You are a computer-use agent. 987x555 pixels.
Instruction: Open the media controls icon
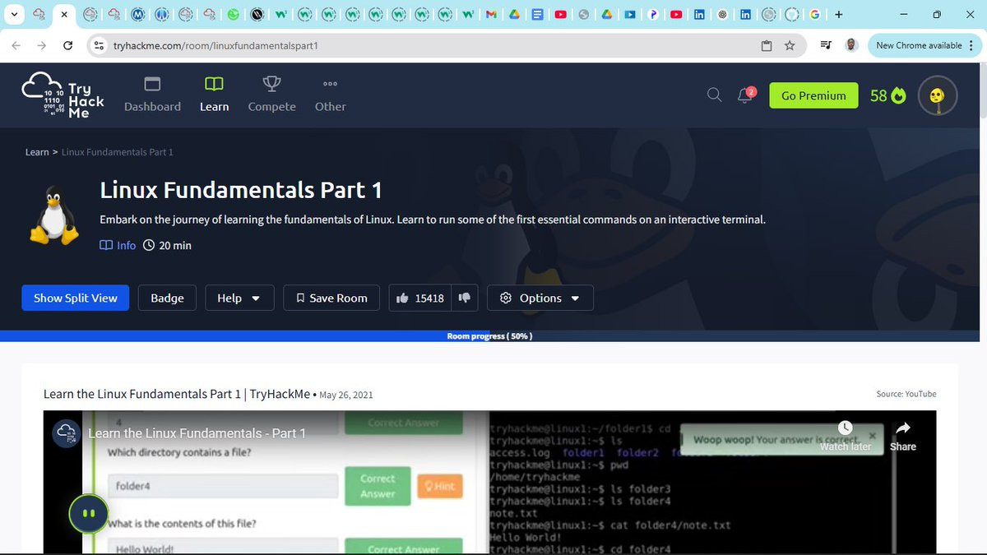pyautogui.click(x=826, y=45)
